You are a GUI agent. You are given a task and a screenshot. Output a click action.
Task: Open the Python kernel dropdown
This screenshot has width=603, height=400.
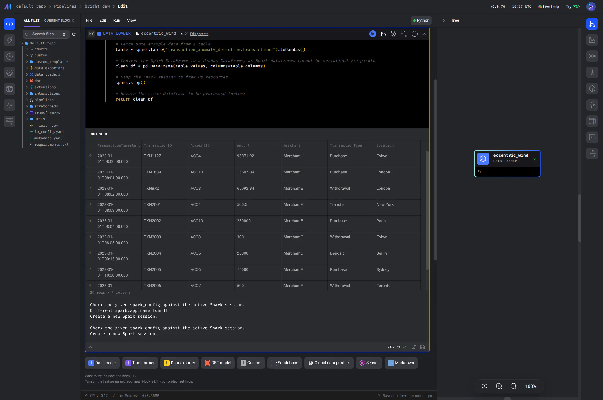coord(421,21)
